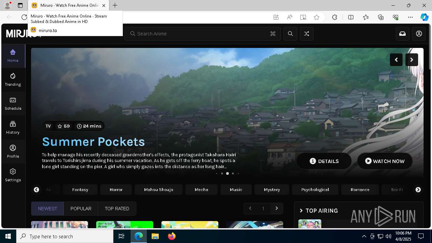Select the TOP RATED tab

coord(117,209)
